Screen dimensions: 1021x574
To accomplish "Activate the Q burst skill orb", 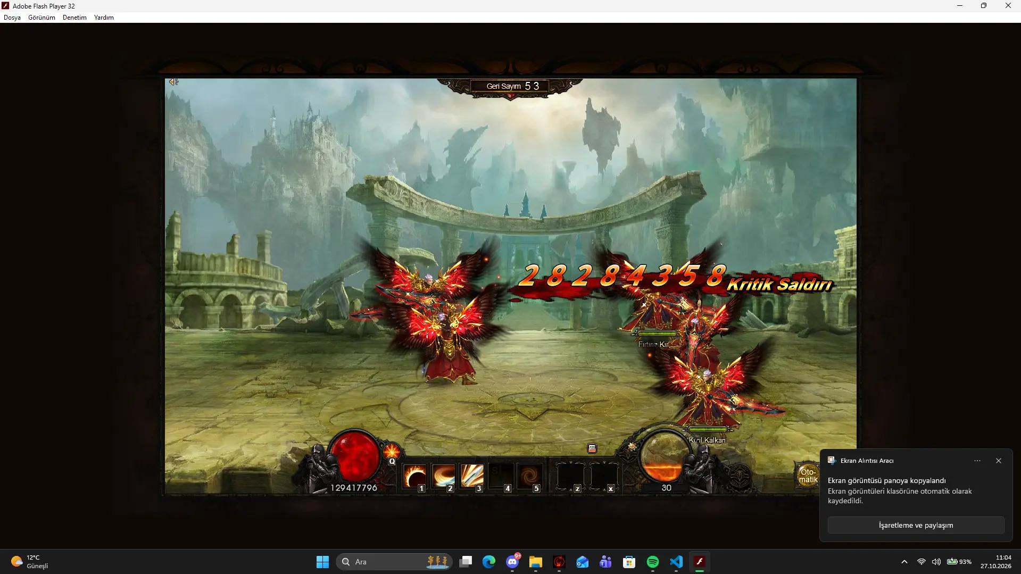I will click(392, 452).
